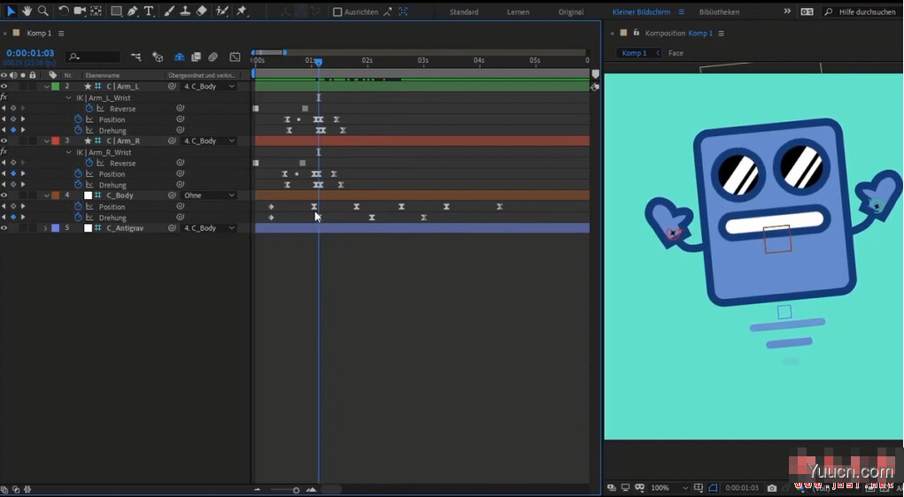The image size is (904, 497).
Task: Click current time 0:00:01:03 in timeline
Action: pos(30,53)
